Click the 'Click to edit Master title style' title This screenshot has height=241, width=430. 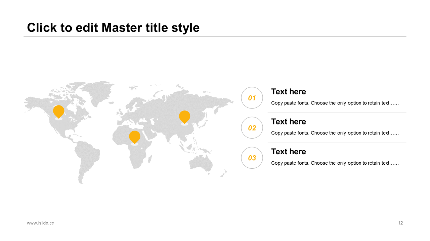[x=113, y=27]
